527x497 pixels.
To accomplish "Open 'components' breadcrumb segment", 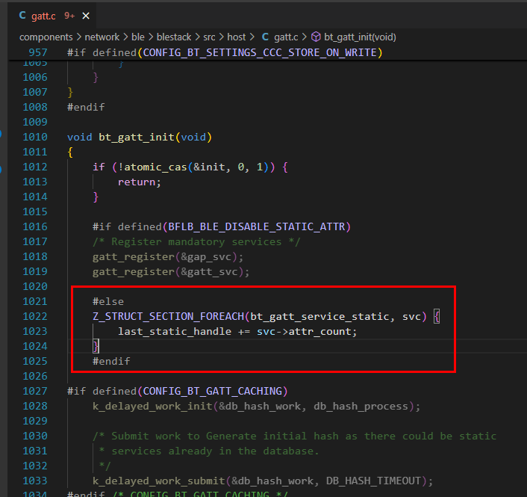I will pos(46,37).
